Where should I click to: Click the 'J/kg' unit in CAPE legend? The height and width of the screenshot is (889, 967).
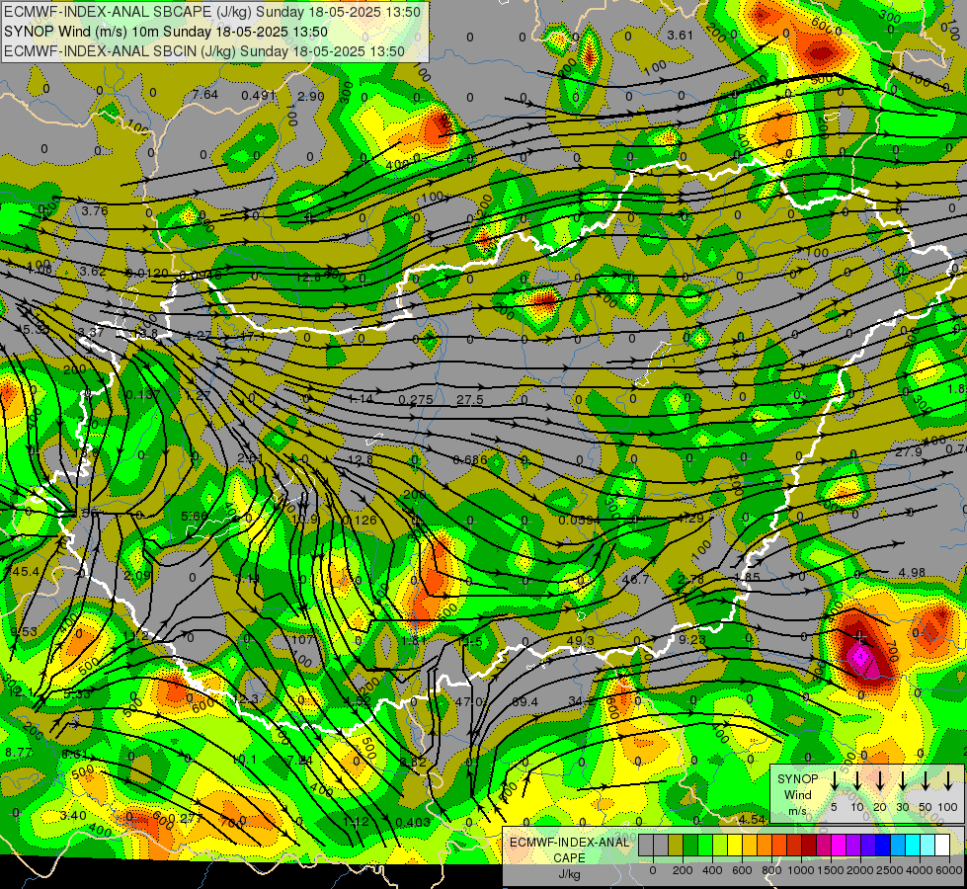(x=569, y=873)
